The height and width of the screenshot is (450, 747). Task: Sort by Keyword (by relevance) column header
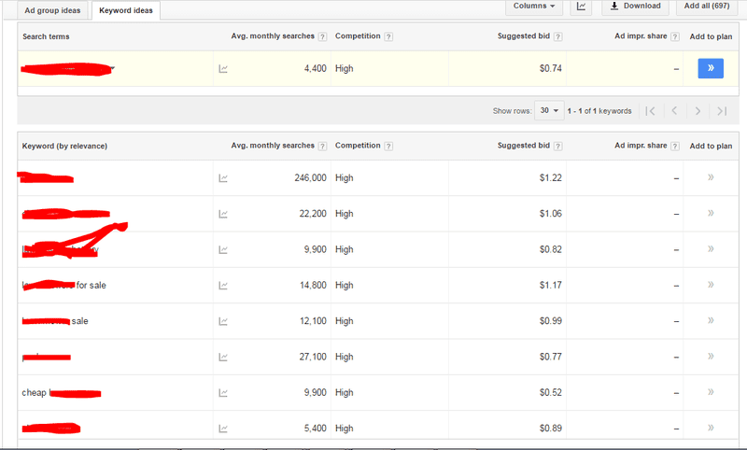(x=64, y=147)
